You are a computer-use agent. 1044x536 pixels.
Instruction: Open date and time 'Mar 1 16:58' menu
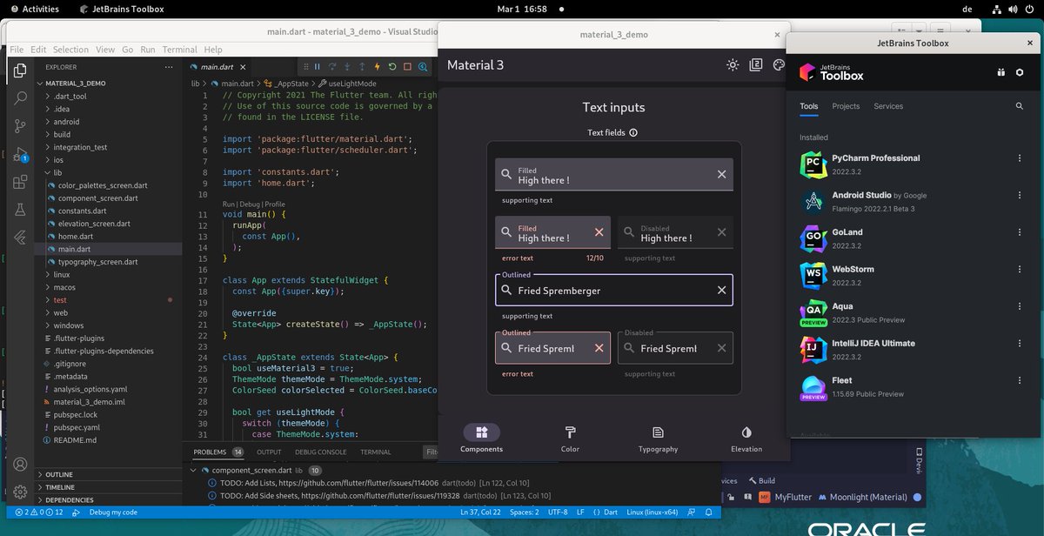point(522,9)
